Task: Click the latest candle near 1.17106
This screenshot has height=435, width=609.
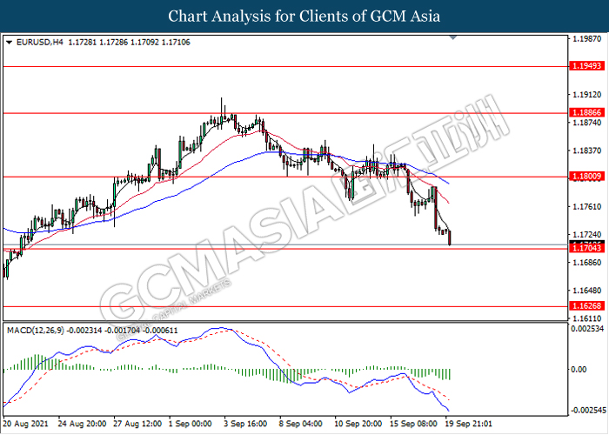Action: [x=450, y=238]
